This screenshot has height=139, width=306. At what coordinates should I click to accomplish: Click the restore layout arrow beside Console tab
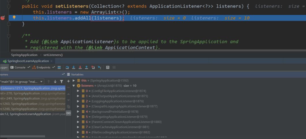click(x=29, y=67)
